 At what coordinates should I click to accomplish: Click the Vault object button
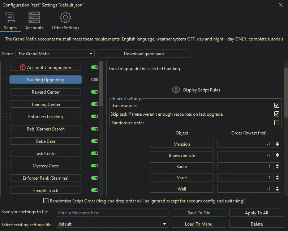182,177
